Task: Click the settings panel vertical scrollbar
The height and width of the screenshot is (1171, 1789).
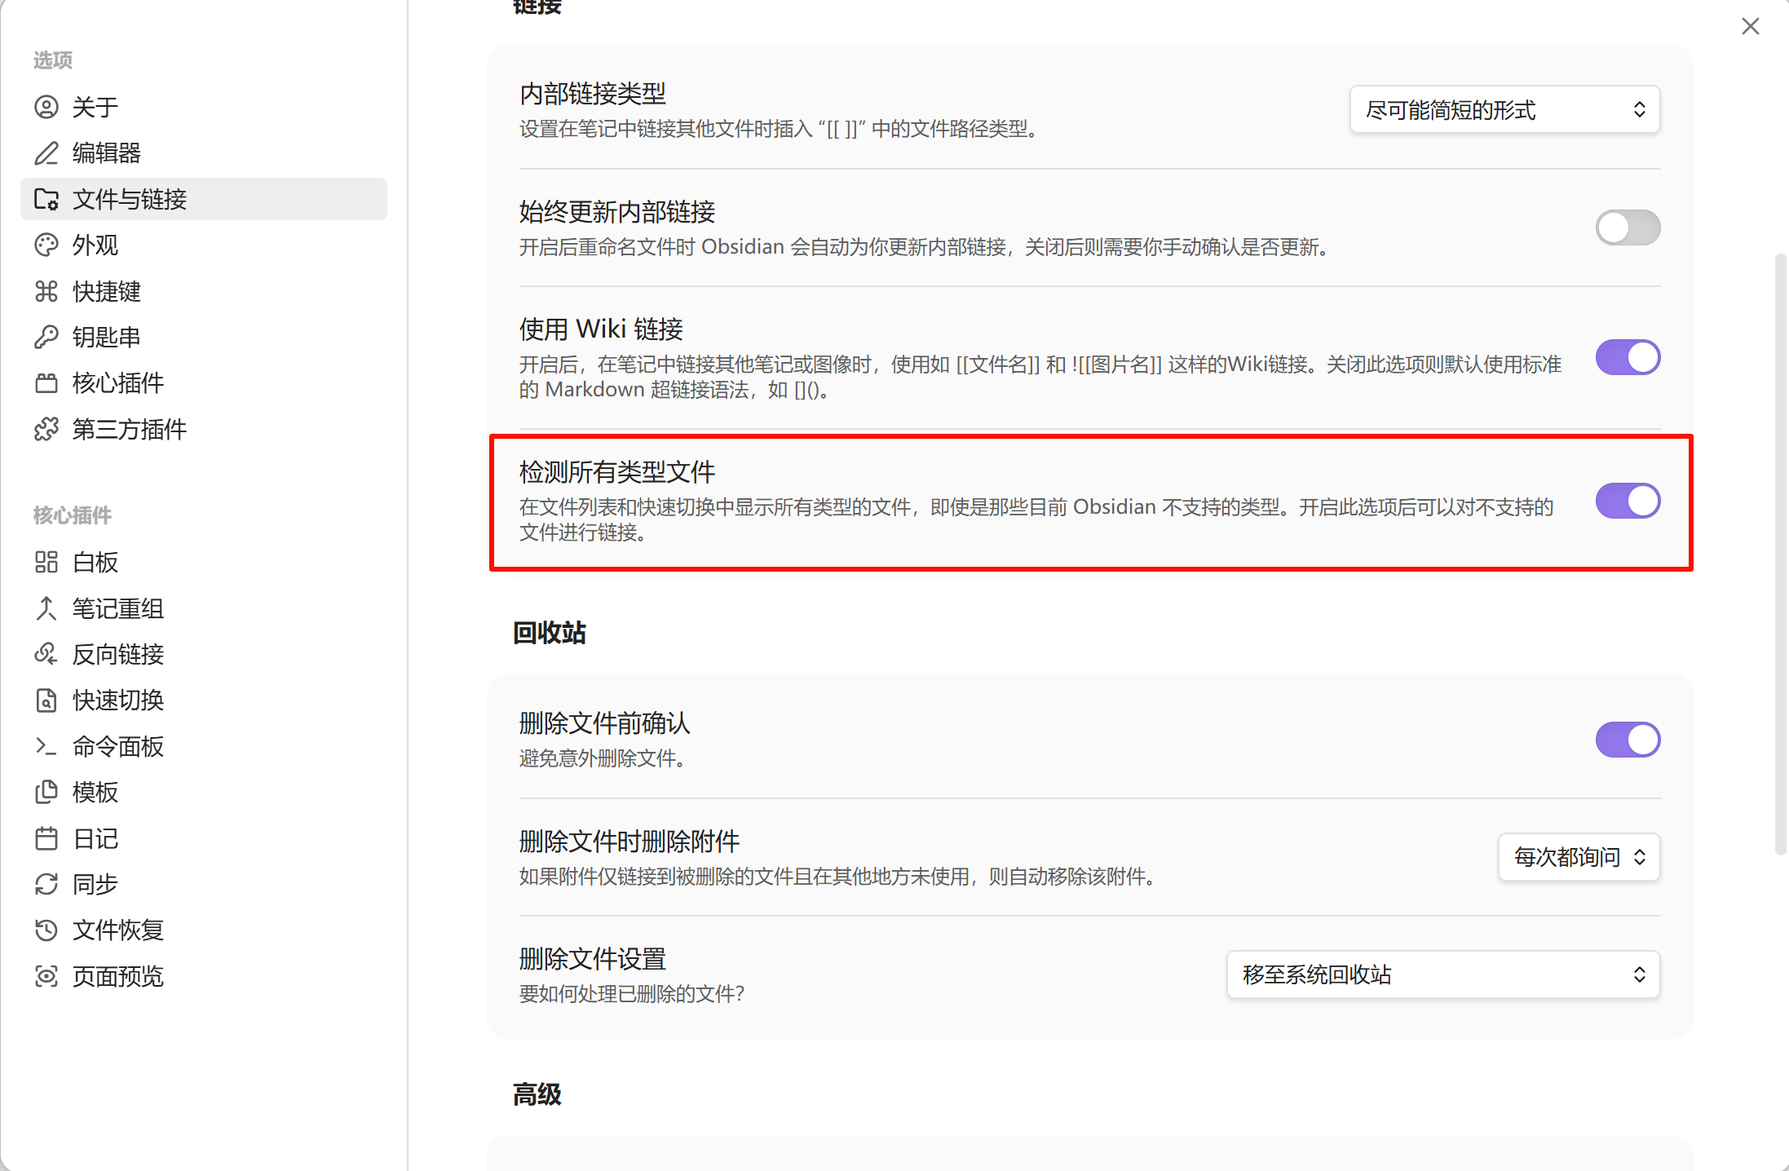Action: click(x=1780, y=555)
